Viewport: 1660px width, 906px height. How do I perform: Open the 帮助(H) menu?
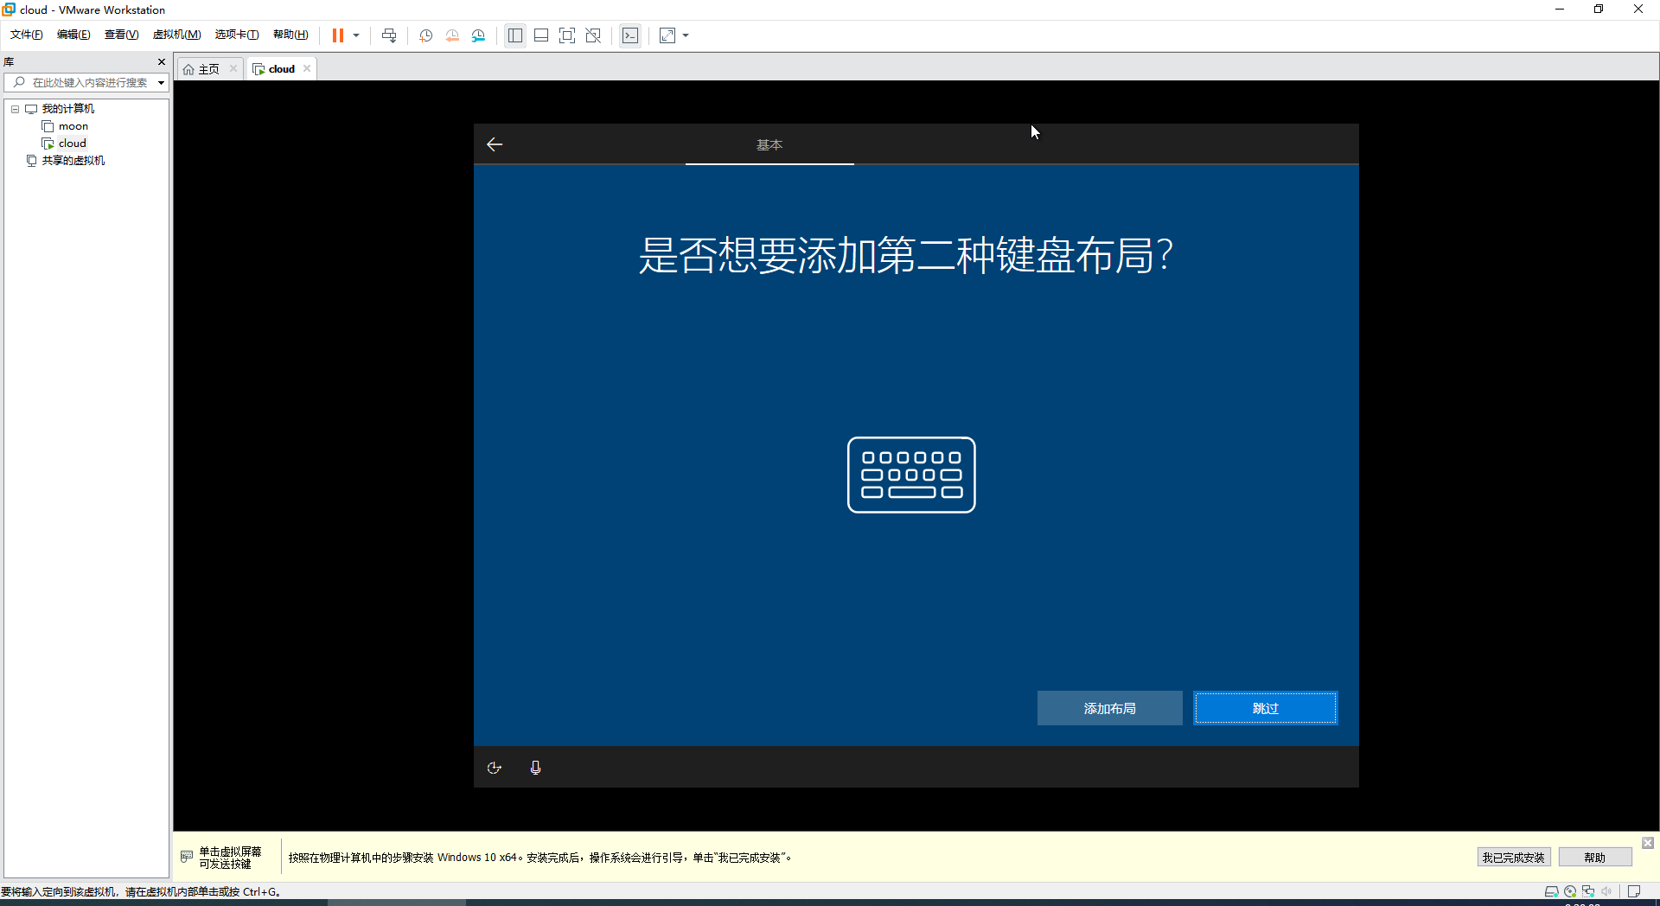tap(290, 35)
